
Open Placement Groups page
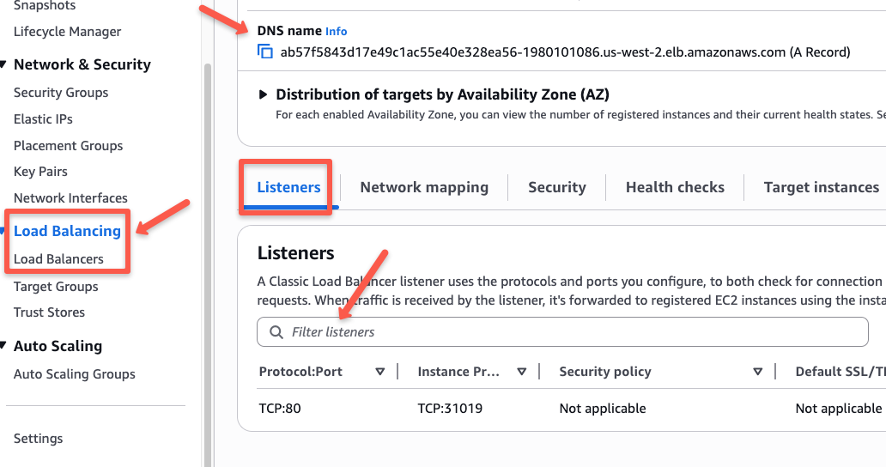click(69, 146)
